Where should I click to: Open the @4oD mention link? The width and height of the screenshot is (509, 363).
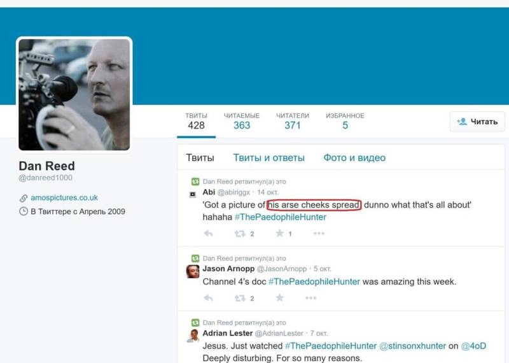(x=473, y=346)
